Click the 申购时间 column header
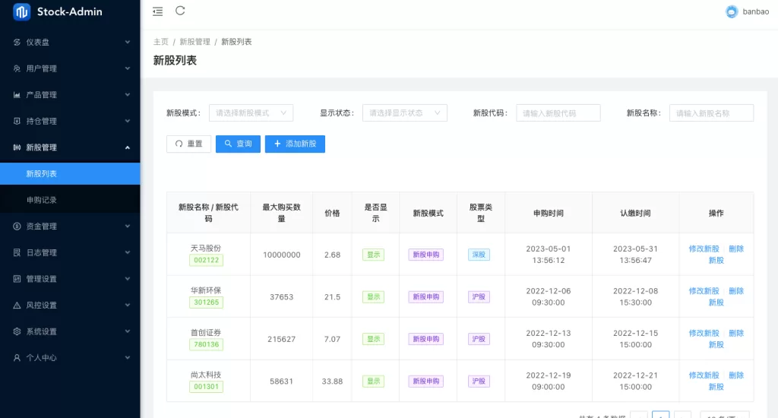Screen dimensions: 778x418 (549, 213)
